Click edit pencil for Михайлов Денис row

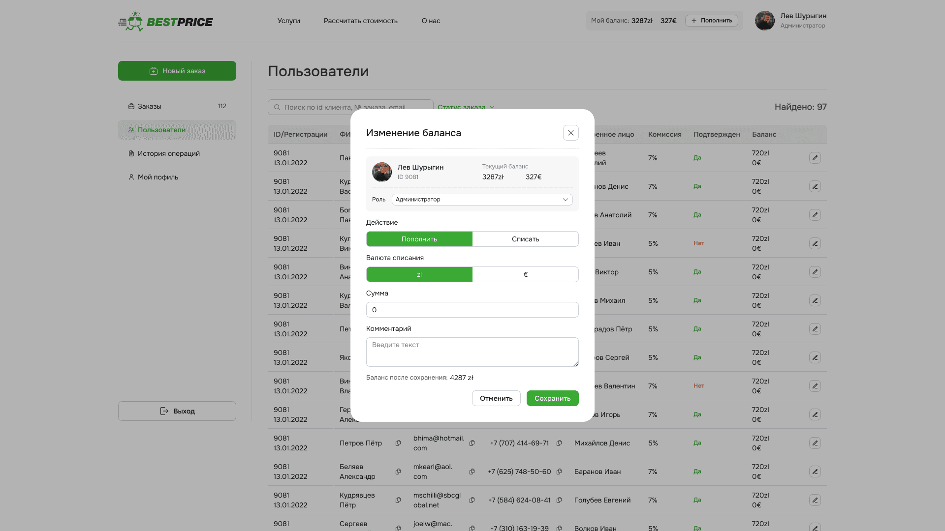pyautogui.click(x=815, y=443)
